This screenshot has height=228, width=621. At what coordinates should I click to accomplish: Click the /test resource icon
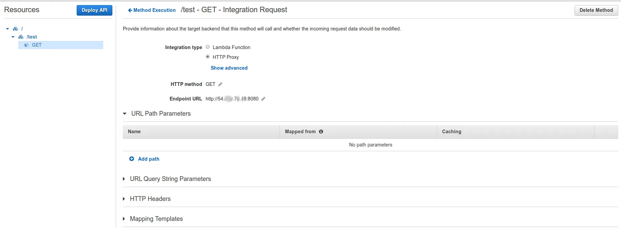point(21,37)
